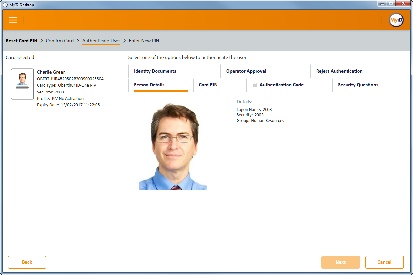Click the large user photo
Image resolution: width=413 pixels, height=275 pixels.
click(x=173, y=147)
